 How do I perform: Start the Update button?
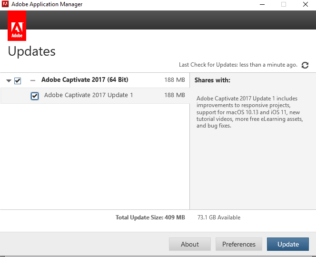pyautogui.click(x=288, y=244)
